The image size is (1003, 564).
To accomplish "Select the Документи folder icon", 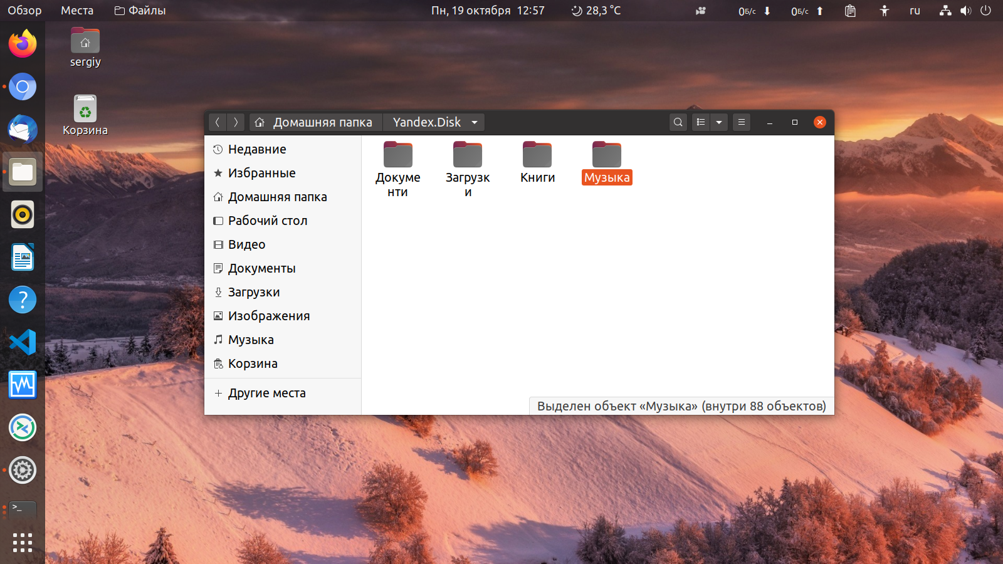I will tap(398, 155).
